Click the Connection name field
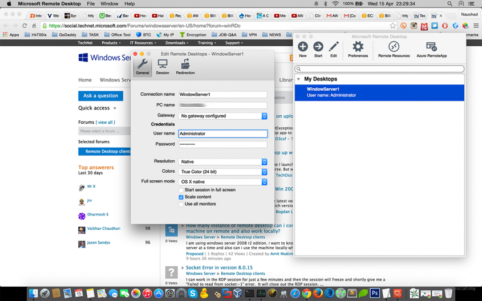The width and height of the screenshot is (482, 301). 222,95
